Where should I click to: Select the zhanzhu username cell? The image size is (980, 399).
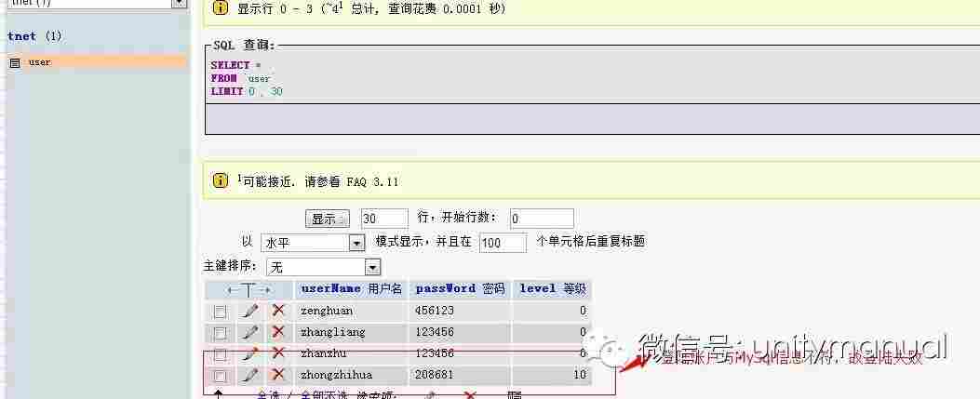coord(352,353)
